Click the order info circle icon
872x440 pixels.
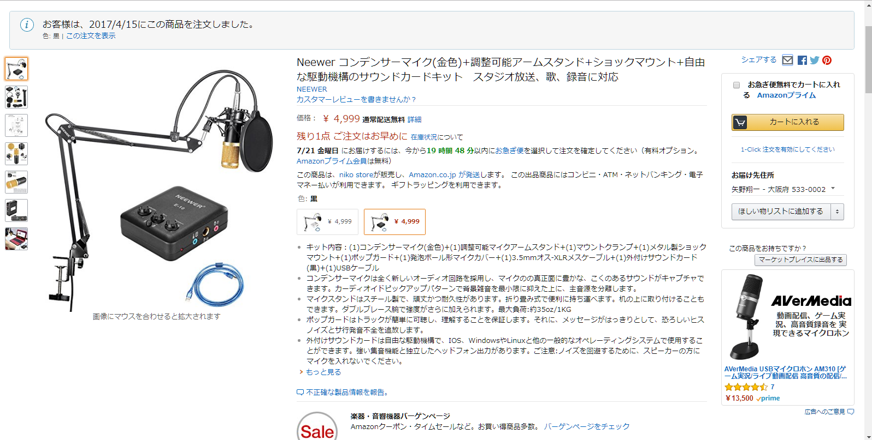coord(27,25)
